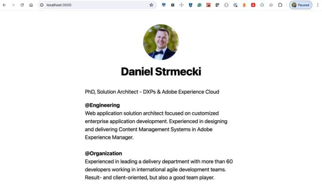322x185 pixels.
Task: Click the @Organization section heading
Action: point(103,153)
